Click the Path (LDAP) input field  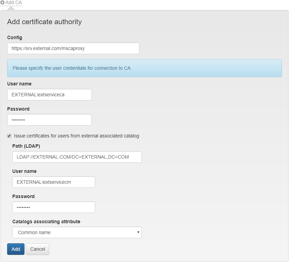pyautogui.click(x=77, y=157)
